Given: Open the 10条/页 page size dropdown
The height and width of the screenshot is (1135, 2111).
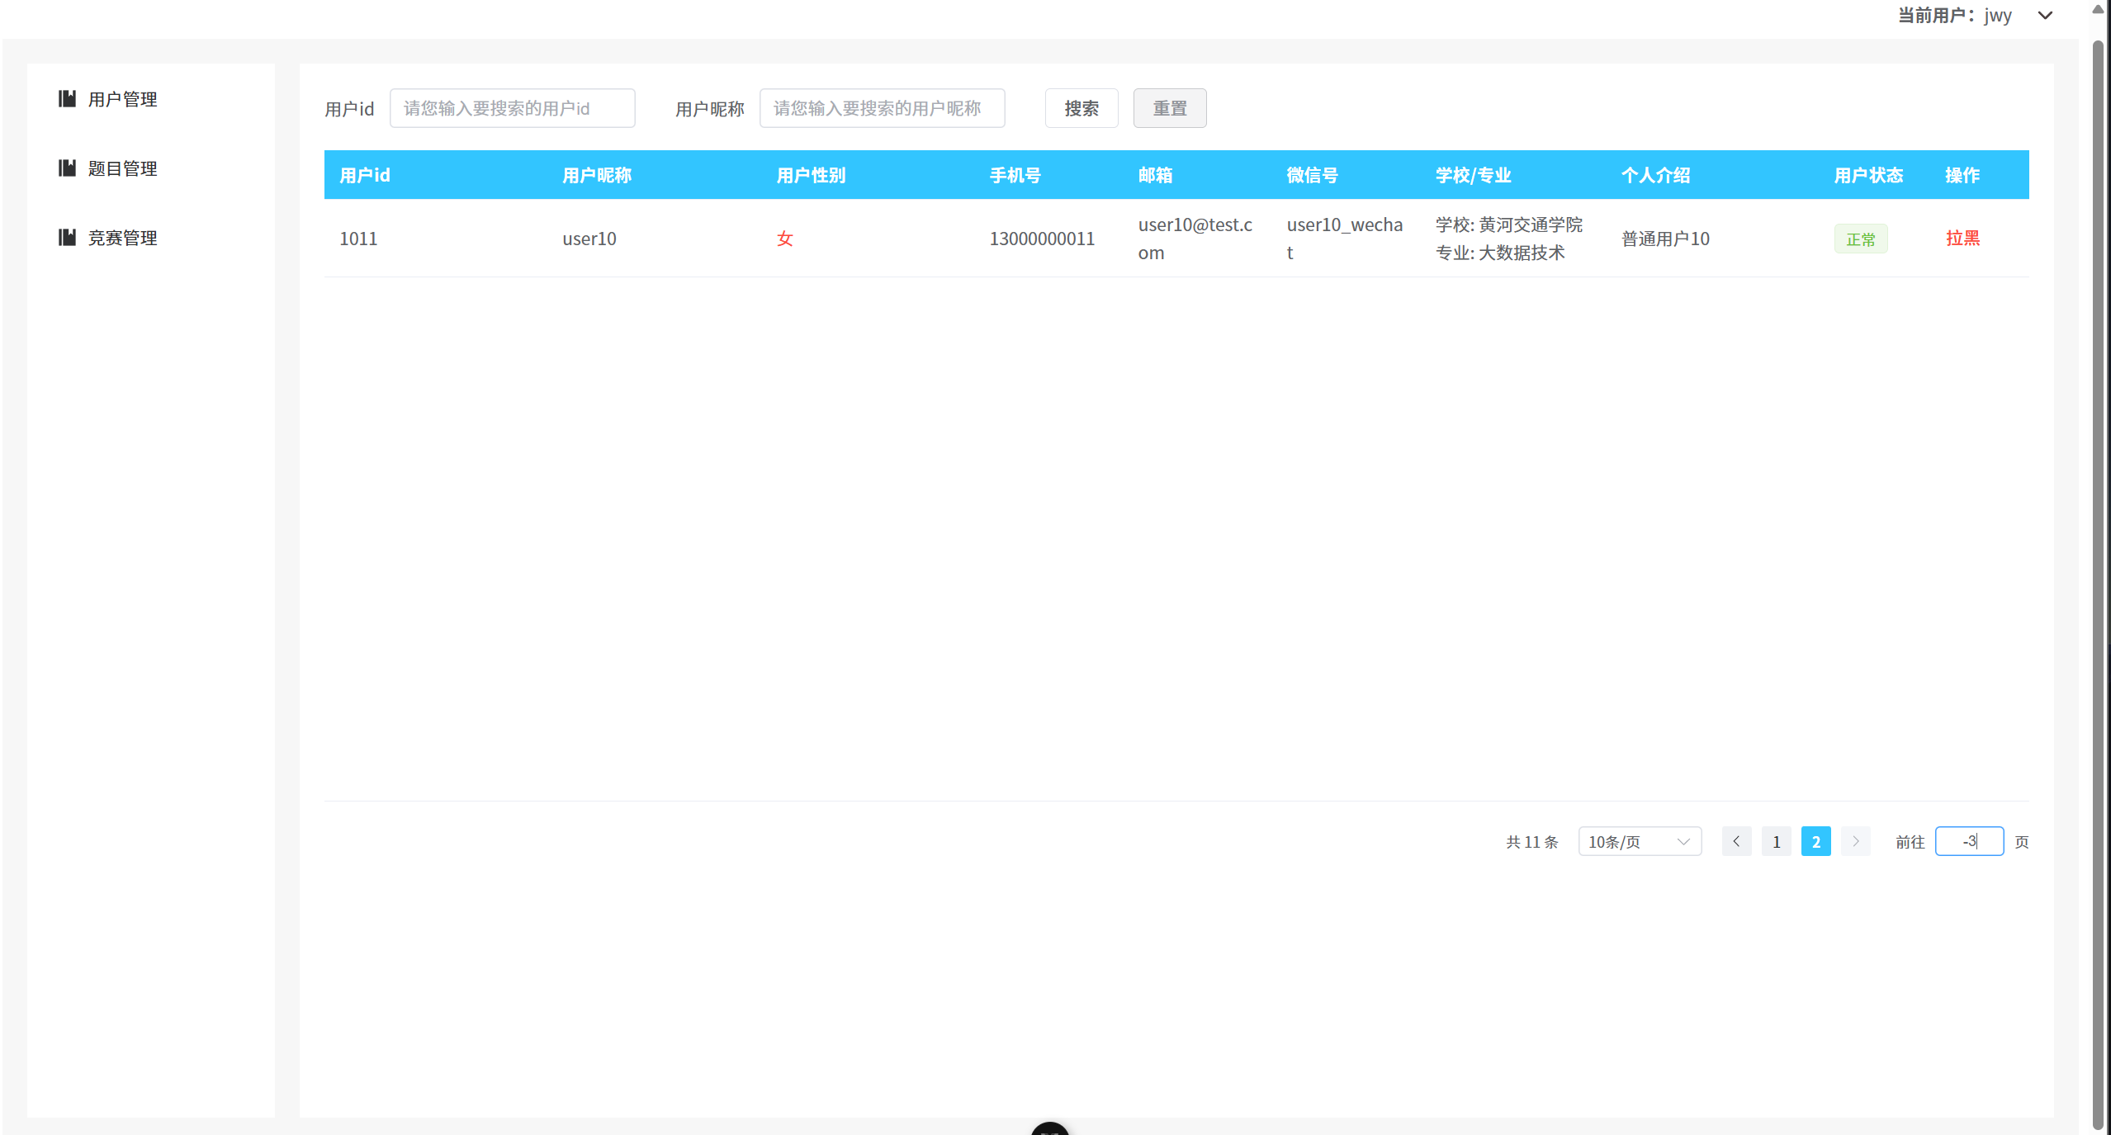Looking at the screenshot, I should point(1639,841).
